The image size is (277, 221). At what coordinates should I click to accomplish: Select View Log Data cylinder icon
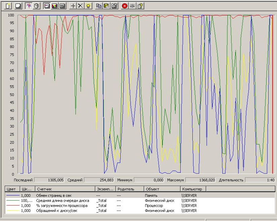click(36, 6)
